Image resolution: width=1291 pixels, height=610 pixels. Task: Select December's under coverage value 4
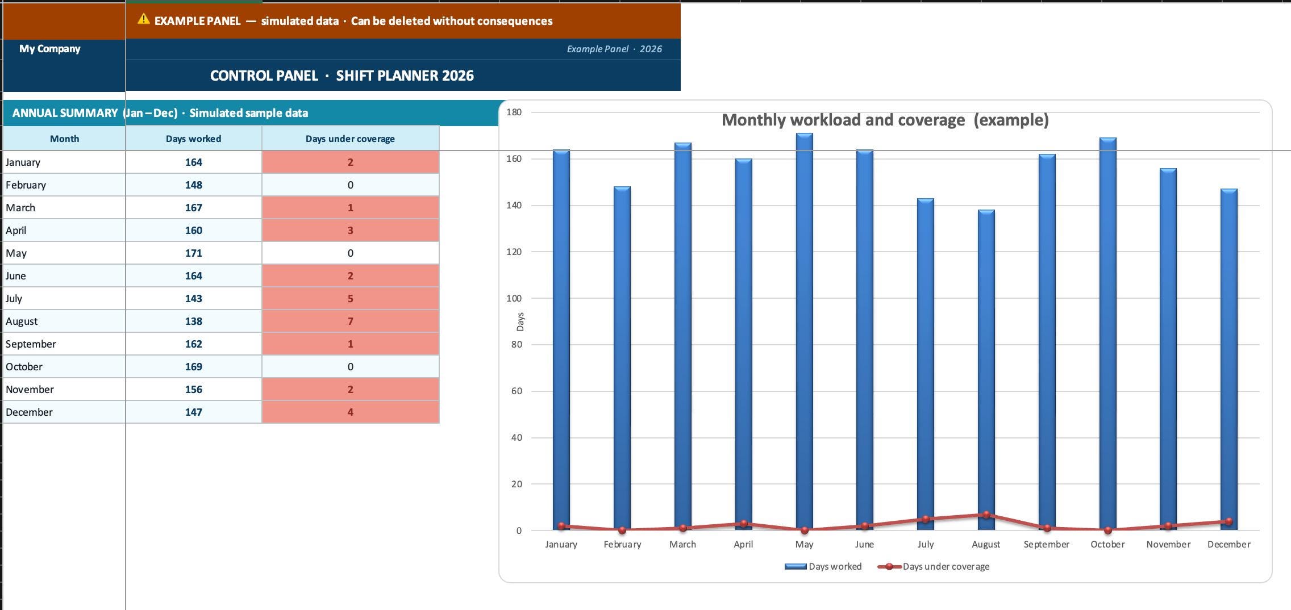pos(351,412)
